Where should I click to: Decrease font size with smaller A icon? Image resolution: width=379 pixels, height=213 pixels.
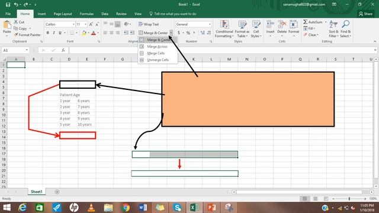(97, 24)
